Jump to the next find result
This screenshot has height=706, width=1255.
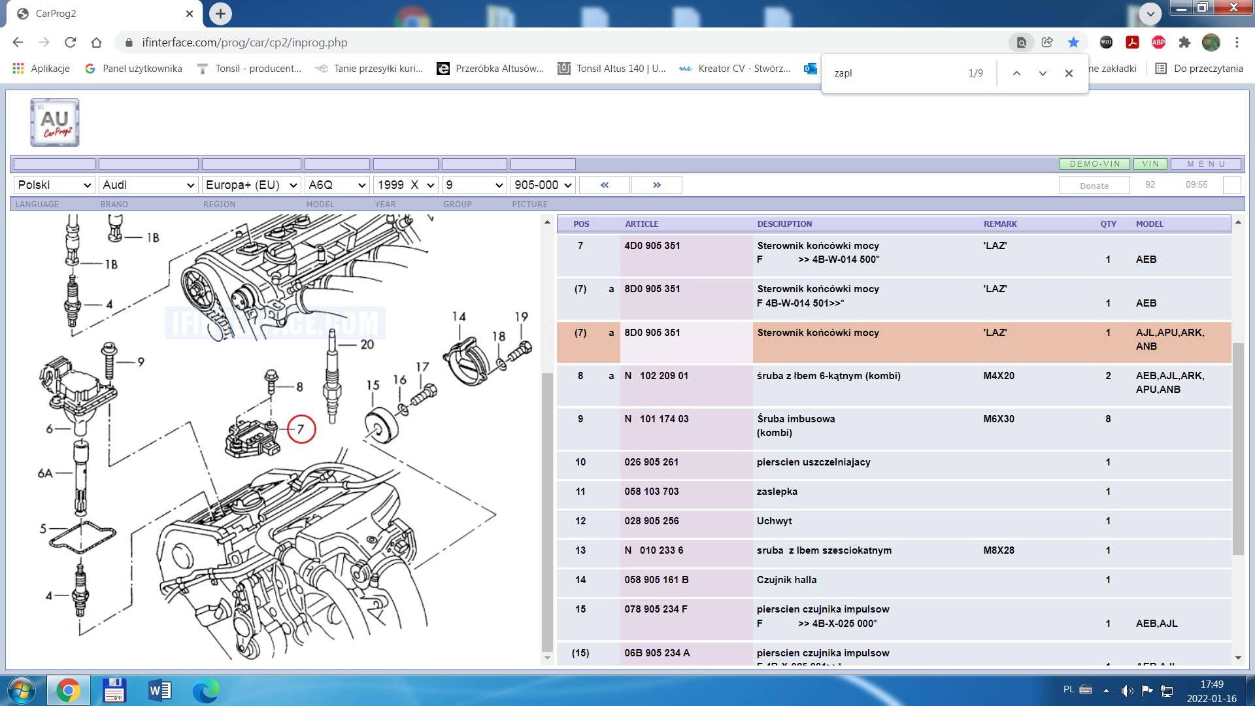(1043, 73)
